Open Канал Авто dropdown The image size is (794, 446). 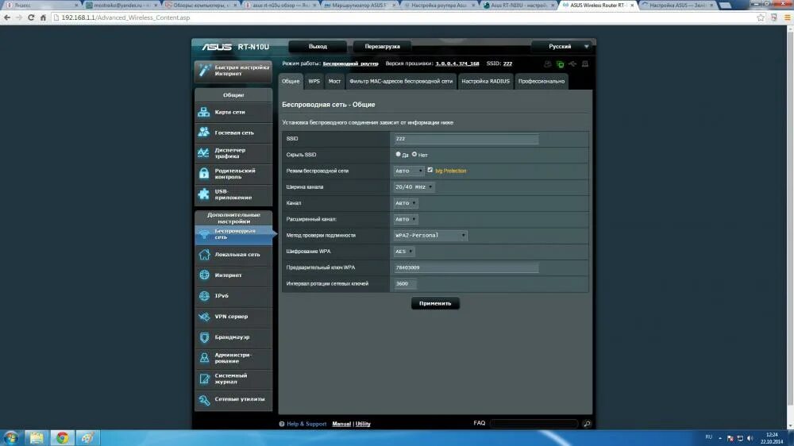[406, 203]
